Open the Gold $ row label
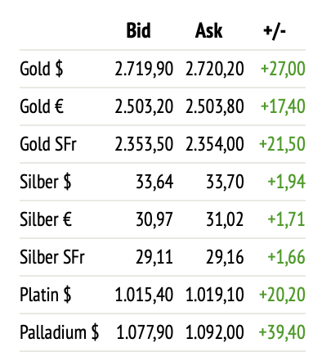The height and width of the screenshot is (352, 322). pos(42,69)
